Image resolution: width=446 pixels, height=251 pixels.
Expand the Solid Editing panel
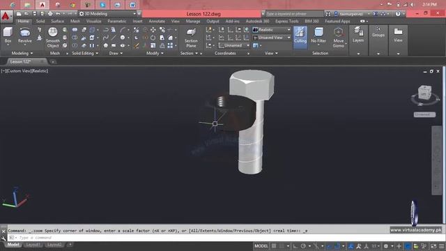85,53
